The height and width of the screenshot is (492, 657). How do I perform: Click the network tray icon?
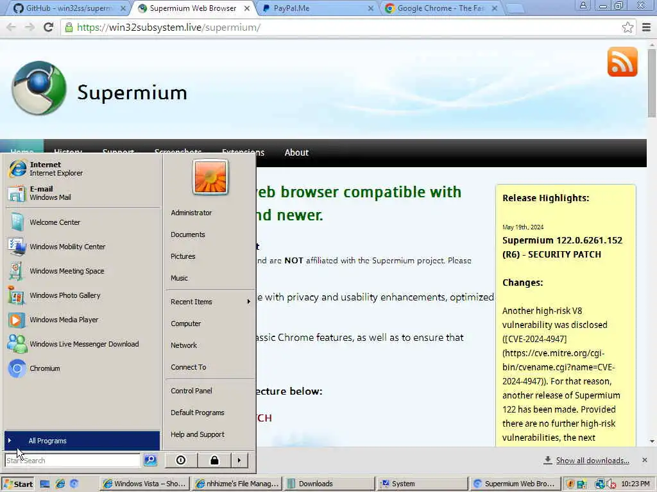coord(600,484)
